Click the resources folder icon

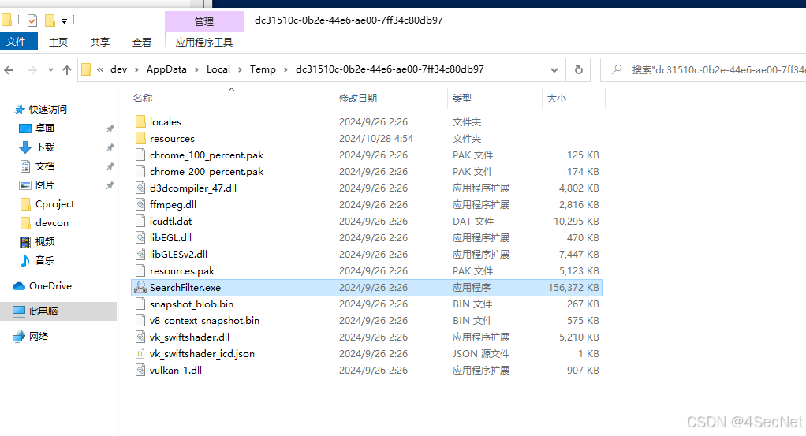coord(140,138)
